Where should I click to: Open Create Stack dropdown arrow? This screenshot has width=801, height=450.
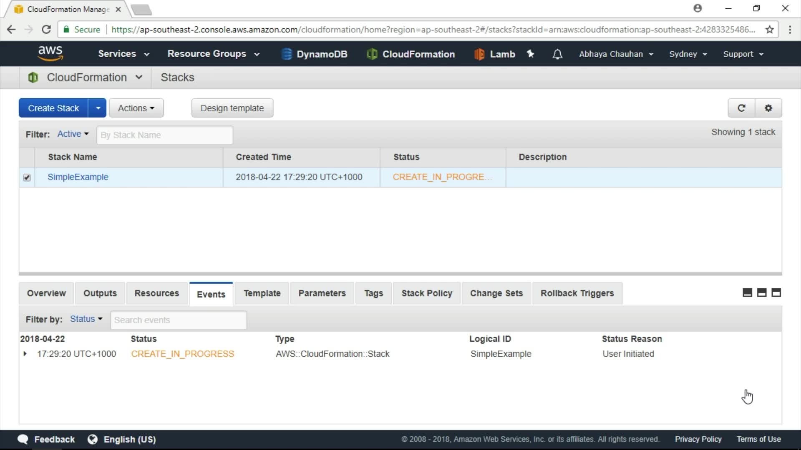coord(98,108)
